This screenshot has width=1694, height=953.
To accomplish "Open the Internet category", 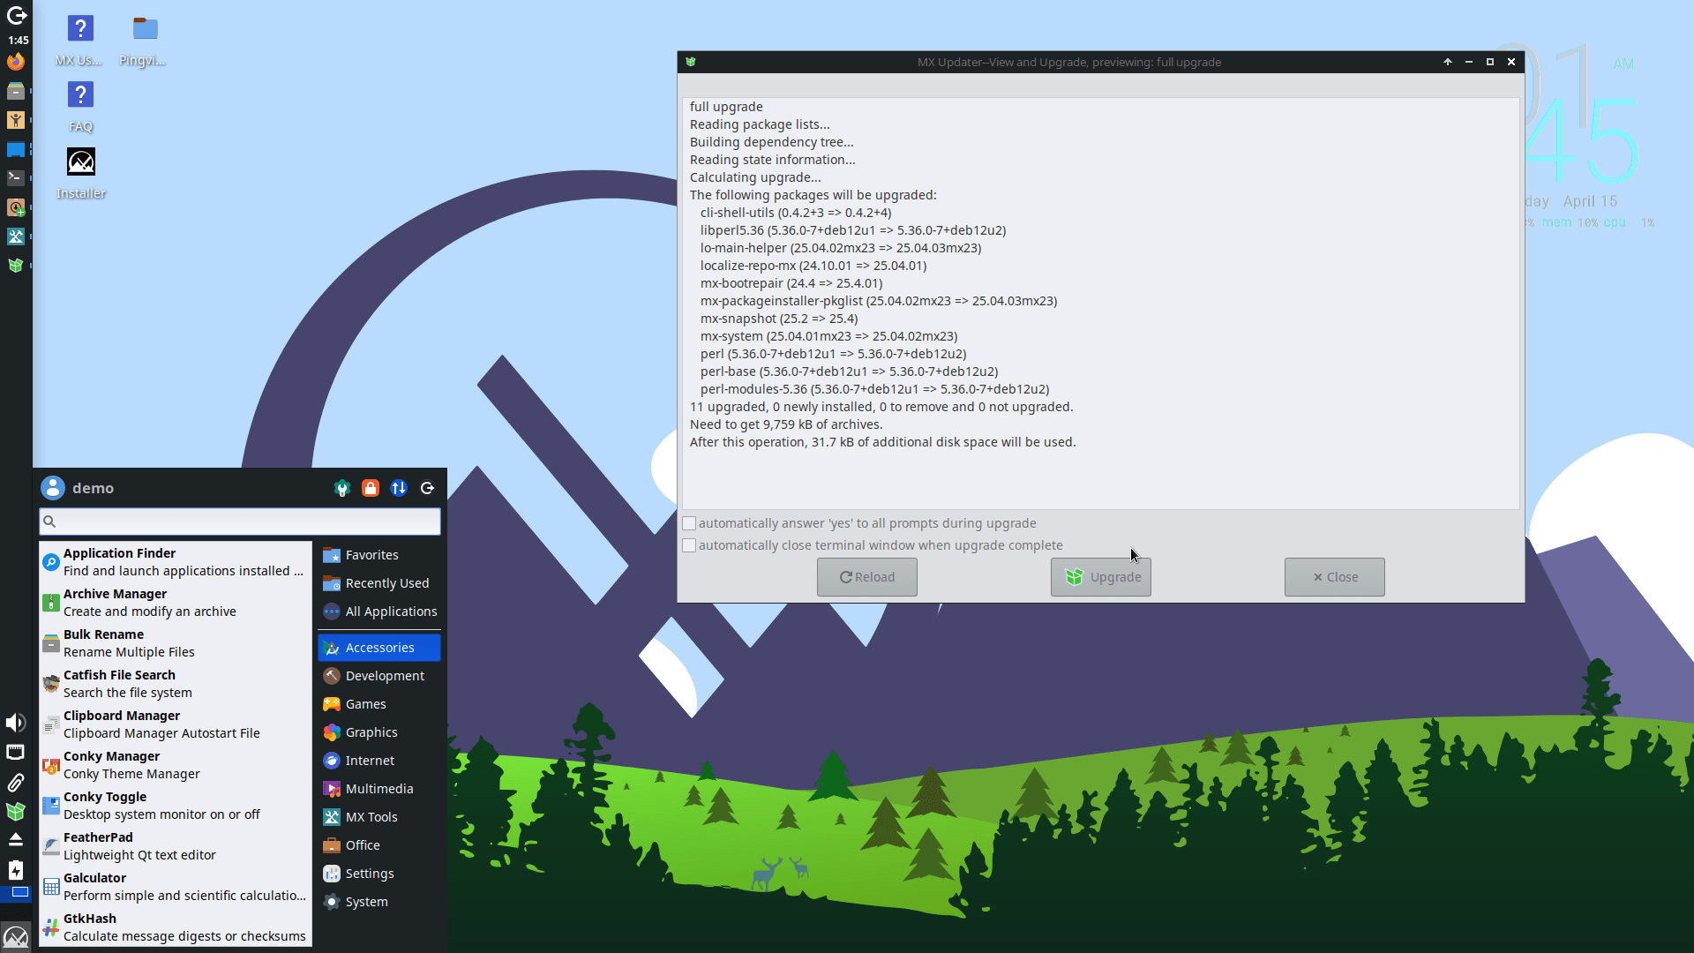I will pos(379,761).
